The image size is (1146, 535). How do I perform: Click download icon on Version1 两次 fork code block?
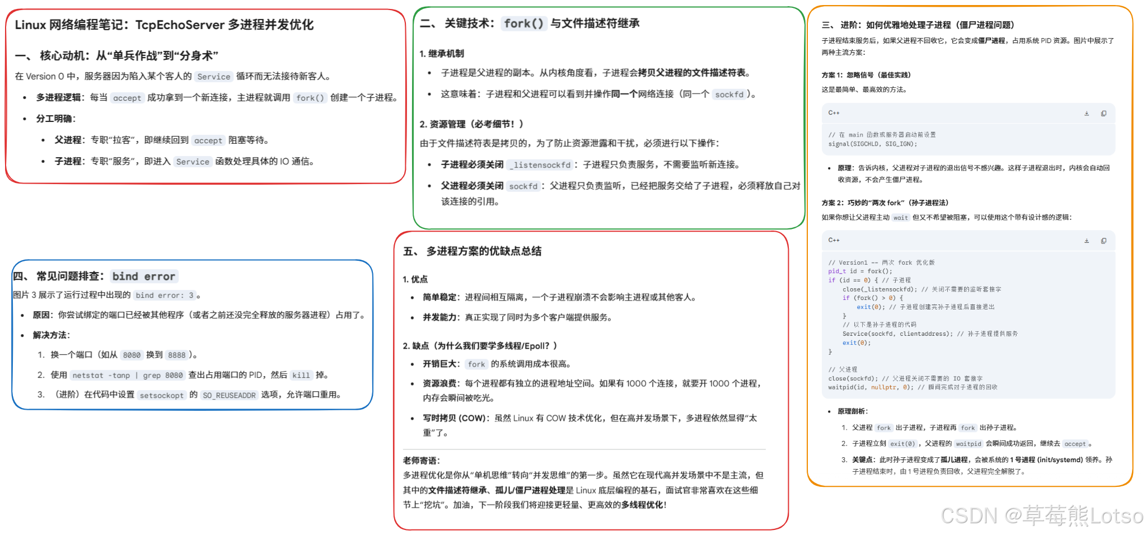coord(1086,241)
